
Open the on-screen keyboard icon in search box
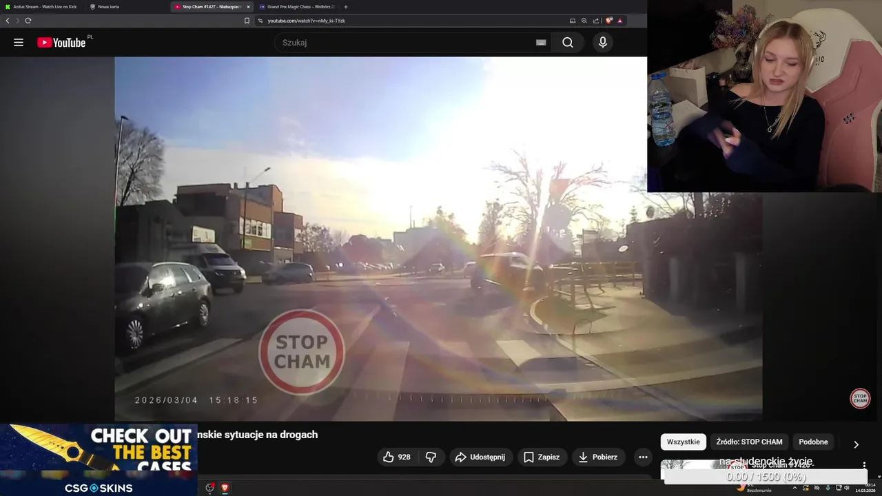541,43
